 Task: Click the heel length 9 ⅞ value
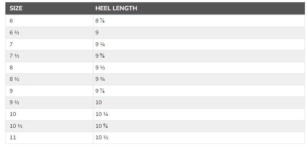100,91
